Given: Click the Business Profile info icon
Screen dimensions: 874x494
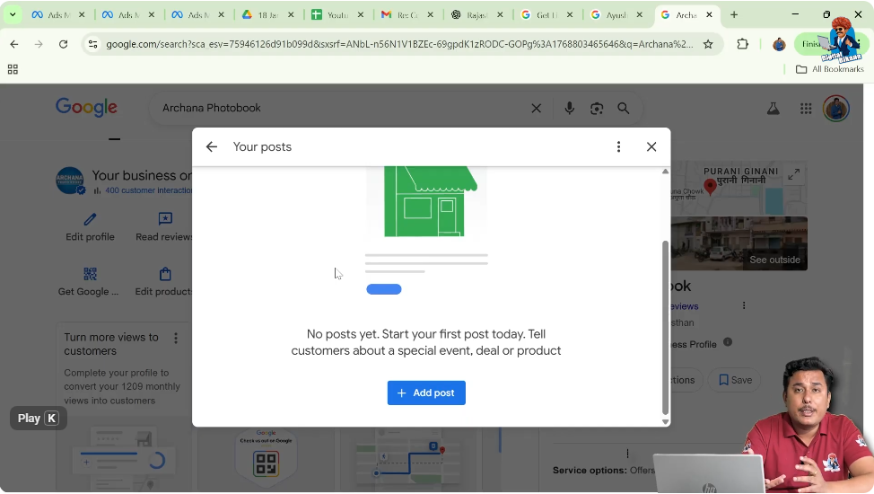Looking at the screenshot, I should [x=728, y=342].
